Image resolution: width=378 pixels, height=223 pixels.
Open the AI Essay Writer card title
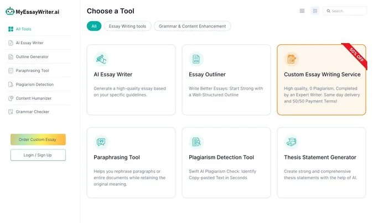click(x=113, y=75)
